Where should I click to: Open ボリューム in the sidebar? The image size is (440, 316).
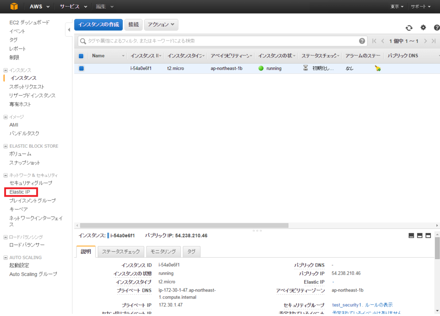[x=20, y=154]
